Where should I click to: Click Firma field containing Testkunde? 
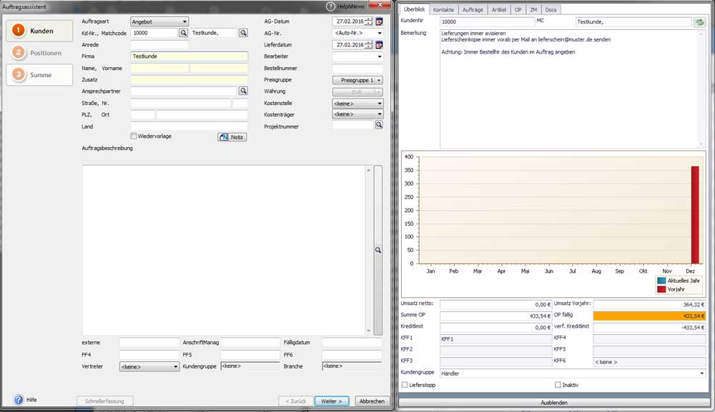[x=189, y=56]
